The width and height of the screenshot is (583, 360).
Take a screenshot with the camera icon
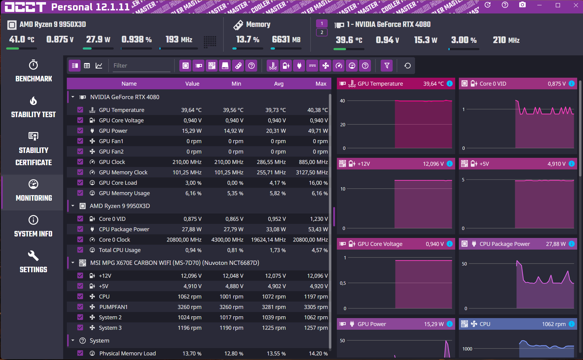tap(522, 5)
